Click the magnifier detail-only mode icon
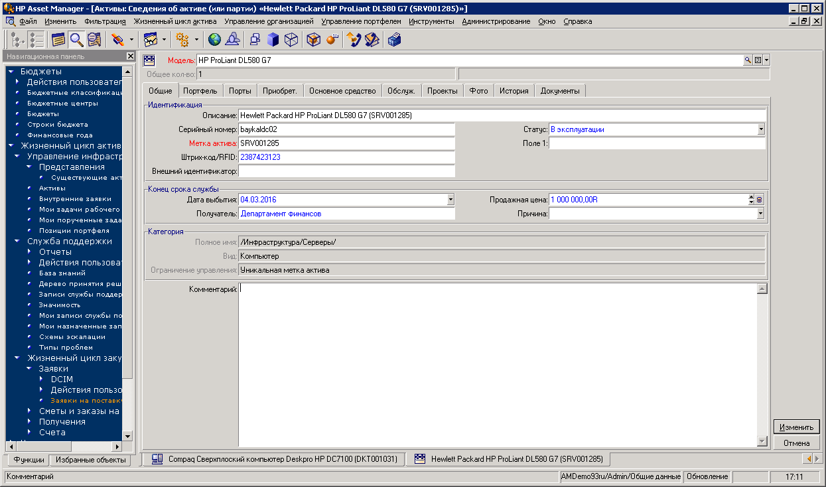 [76, 40]
